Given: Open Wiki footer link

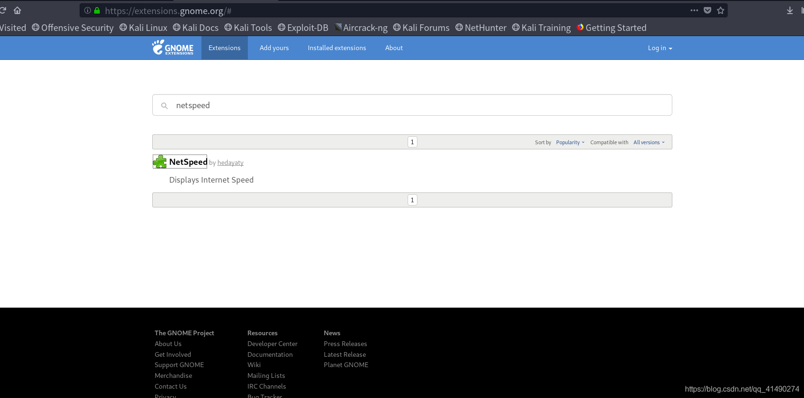Looking at the screenshot, I should pyautogui.click(x=254, y=365).
